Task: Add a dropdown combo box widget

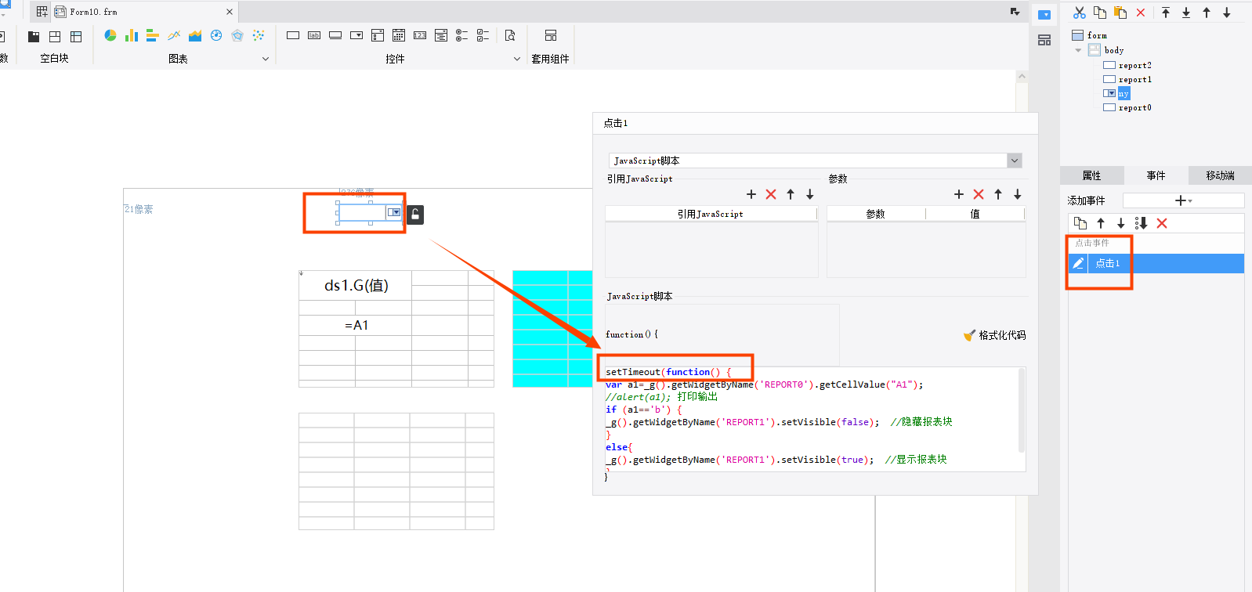Action: (356, 36)
